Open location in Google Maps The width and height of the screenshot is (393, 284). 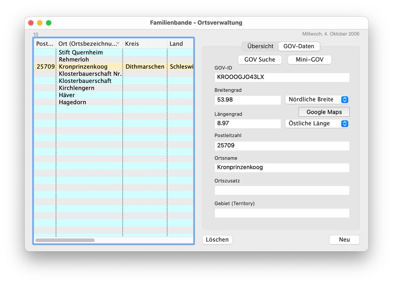[324, 112]
